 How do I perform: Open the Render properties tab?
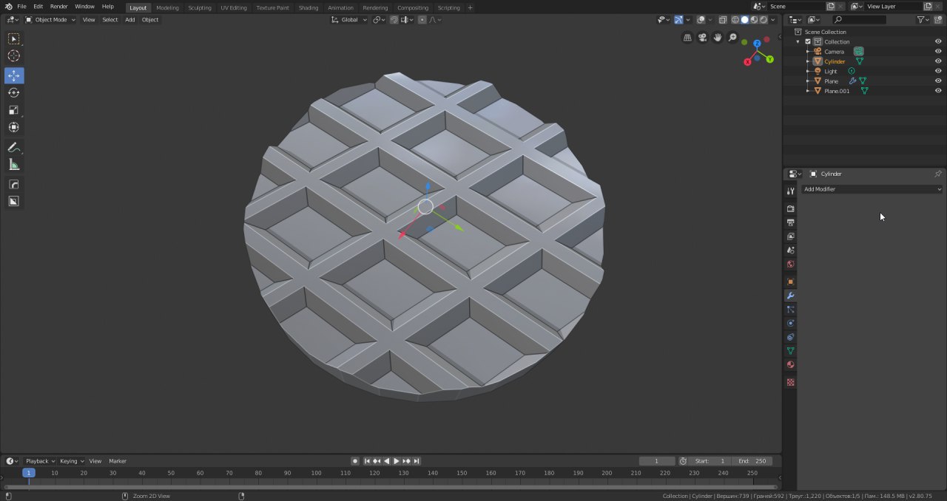790,208
